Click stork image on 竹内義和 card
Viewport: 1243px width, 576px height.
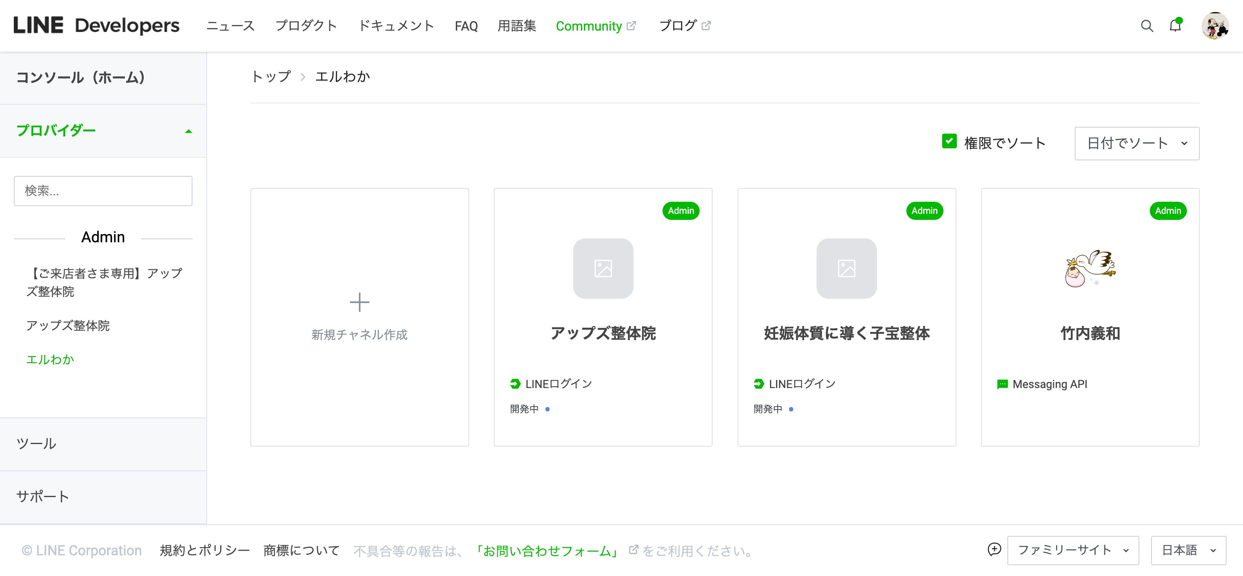1090,269
